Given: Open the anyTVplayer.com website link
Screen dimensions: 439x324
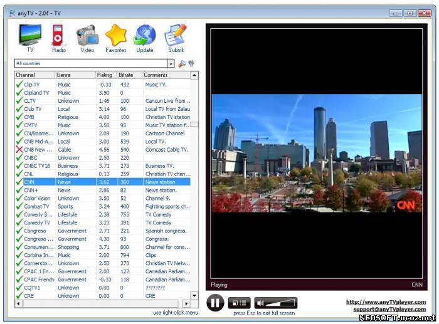Looking at the screenshot, I should pyautogui.click(x=386, y=302).
